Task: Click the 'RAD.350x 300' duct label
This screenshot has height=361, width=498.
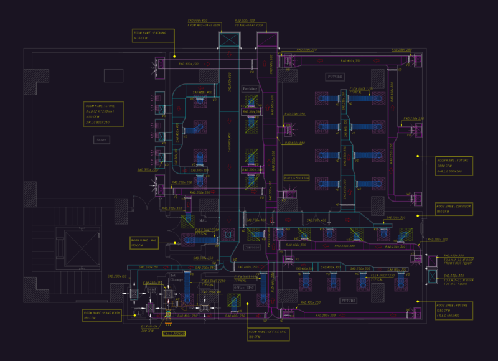Action: click(345, 246)
